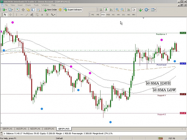
Task: Select the Vertical Line drawing tool
Action: pyautogui.click(x=16, y=15)
